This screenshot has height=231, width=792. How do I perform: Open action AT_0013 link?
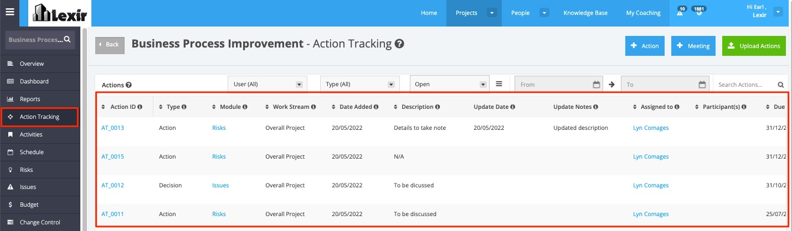112,128
